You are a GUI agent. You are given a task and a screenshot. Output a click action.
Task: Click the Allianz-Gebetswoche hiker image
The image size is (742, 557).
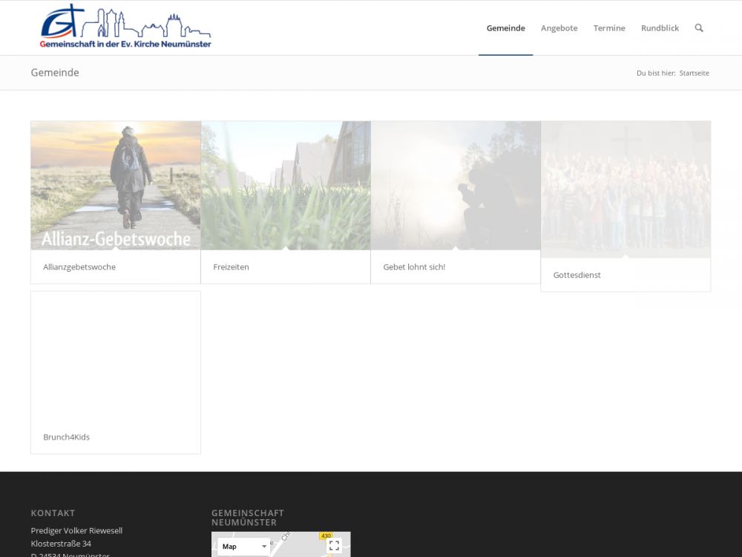tap(116, 186)
